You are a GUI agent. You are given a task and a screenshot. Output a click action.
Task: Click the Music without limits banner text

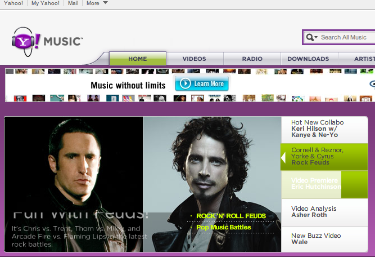128,85
